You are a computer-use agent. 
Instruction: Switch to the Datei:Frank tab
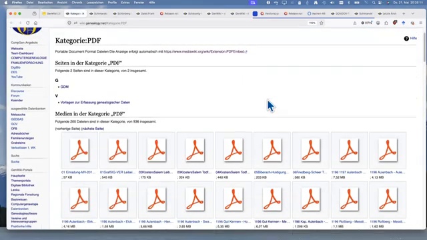point(145,13)
